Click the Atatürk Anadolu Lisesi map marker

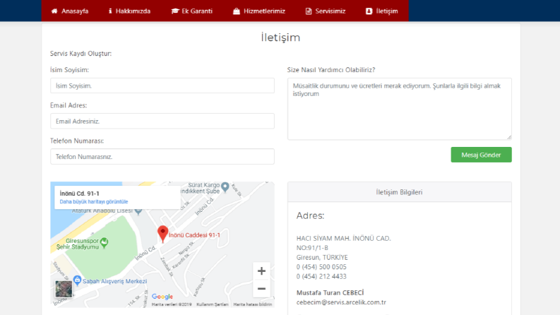[138, 211]
